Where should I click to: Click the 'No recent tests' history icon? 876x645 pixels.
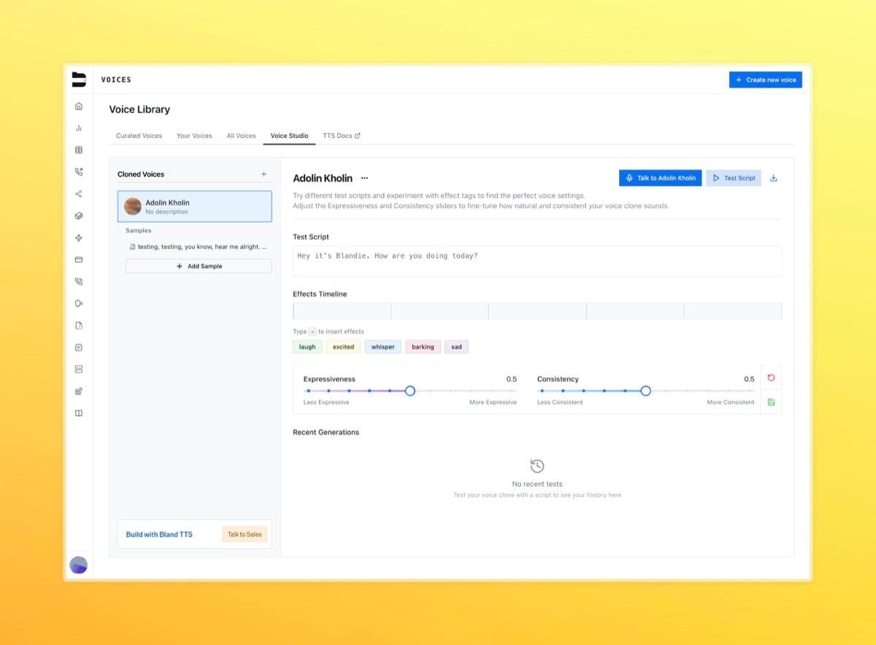pyautogui.click(x=537, y=466)
